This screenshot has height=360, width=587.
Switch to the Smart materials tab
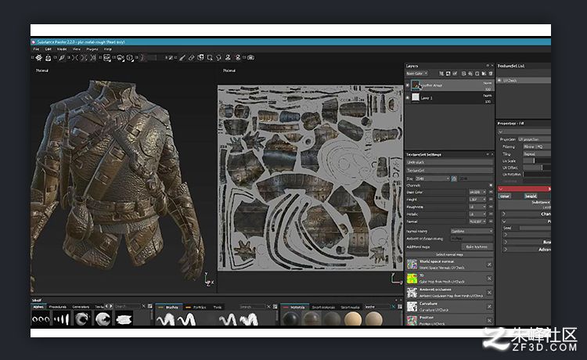coord(323,307)
